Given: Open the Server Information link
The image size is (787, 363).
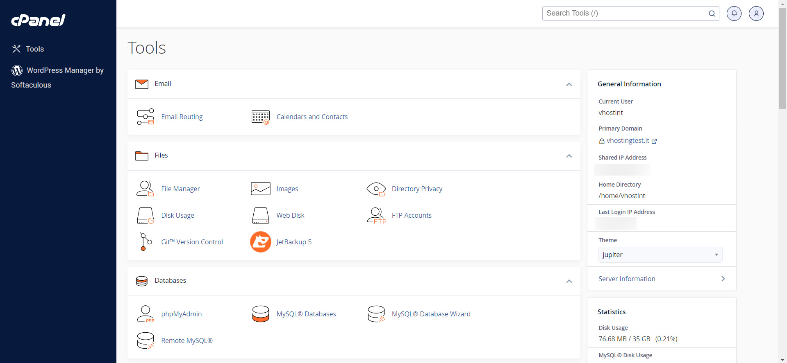Looking at the screenshot, I should (x=627, y=279).
